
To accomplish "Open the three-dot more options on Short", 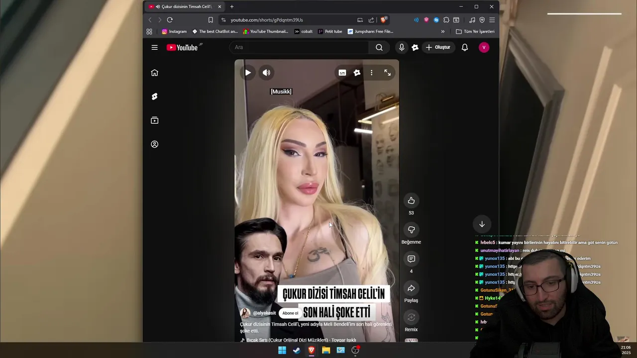I will click(x=371, y=73).
